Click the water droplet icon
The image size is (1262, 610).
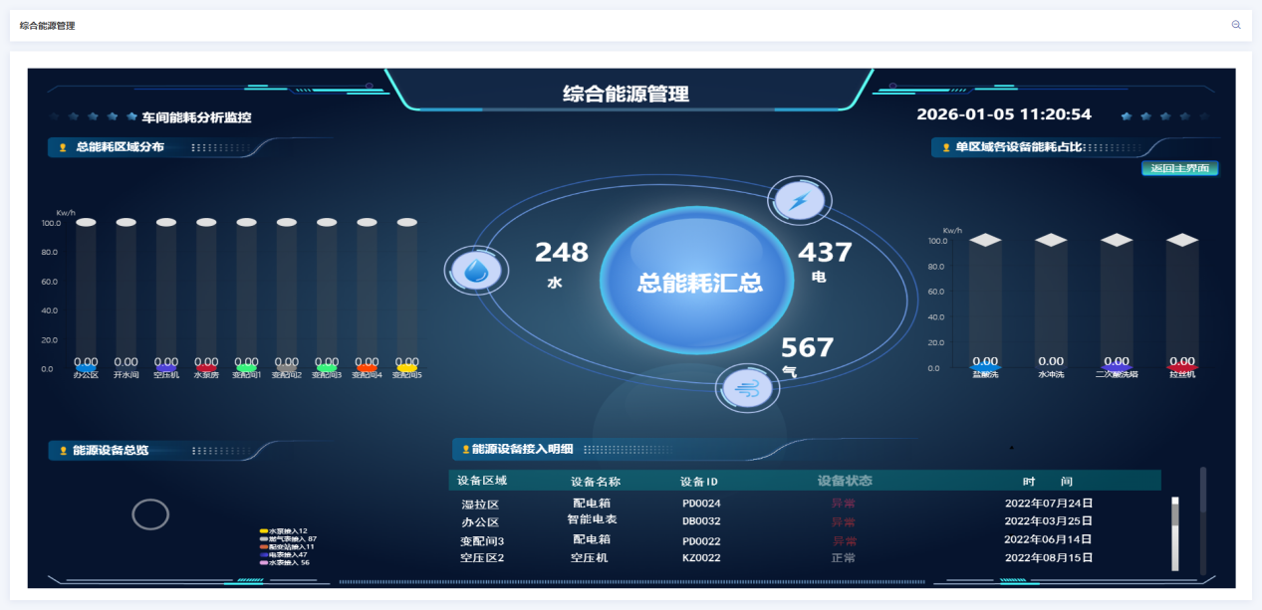(x=475, y=271)
